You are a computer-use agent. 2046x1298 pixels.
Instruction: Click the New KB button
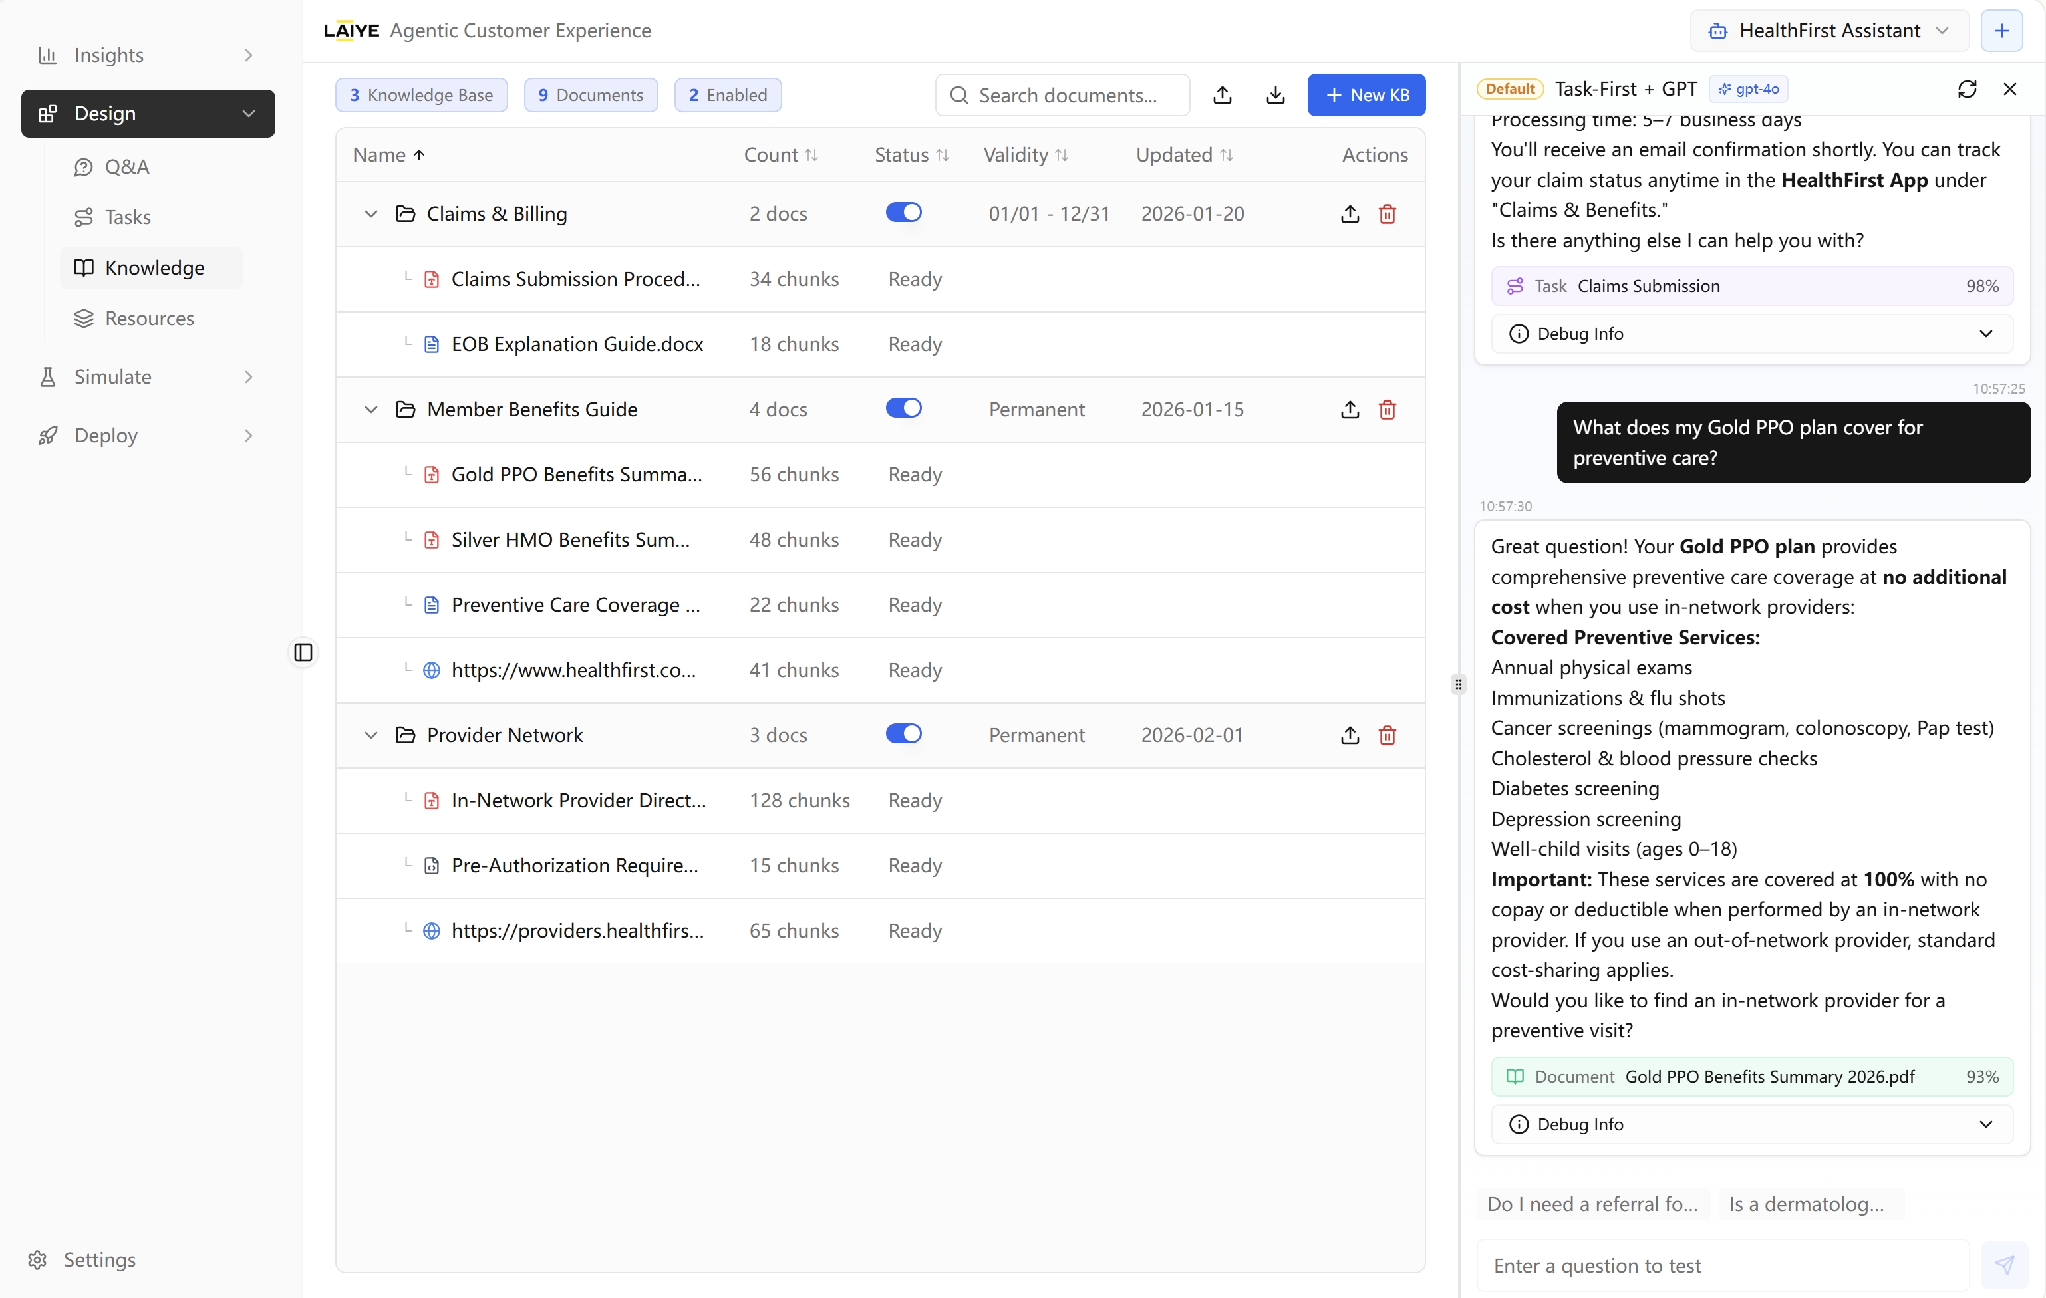[1366, 95]
